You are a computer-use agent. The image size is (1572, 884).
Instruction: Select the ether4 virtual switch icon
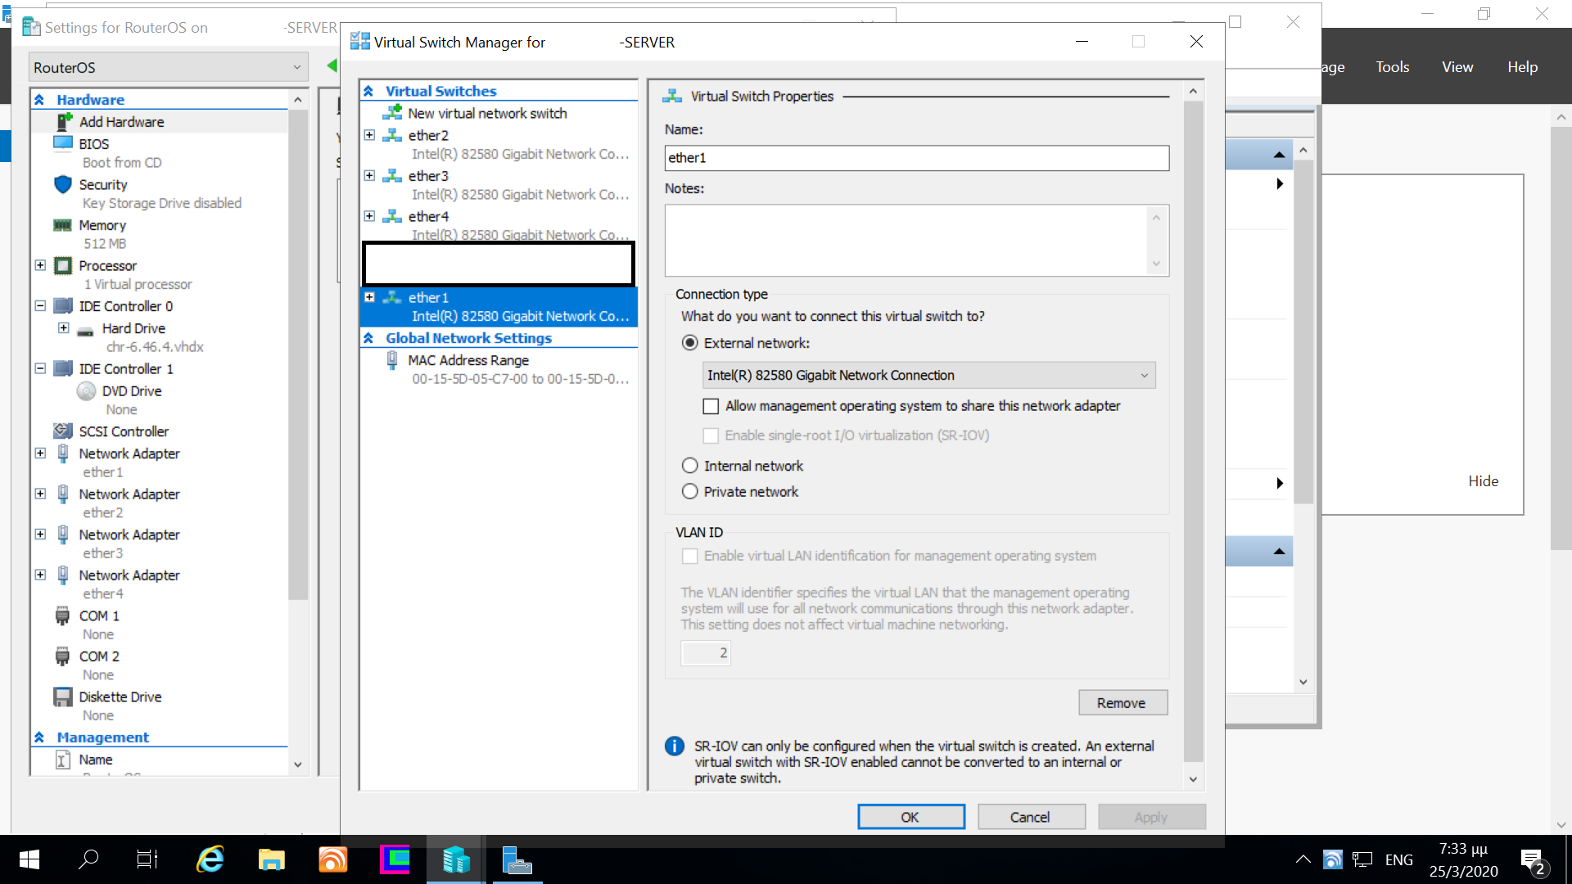(392, 216)
